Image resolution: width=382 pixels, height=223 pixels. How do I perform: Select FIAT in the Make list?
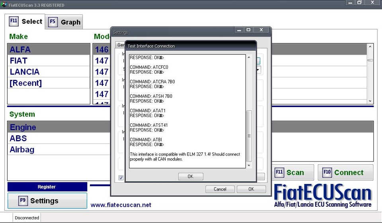(49, 60)
